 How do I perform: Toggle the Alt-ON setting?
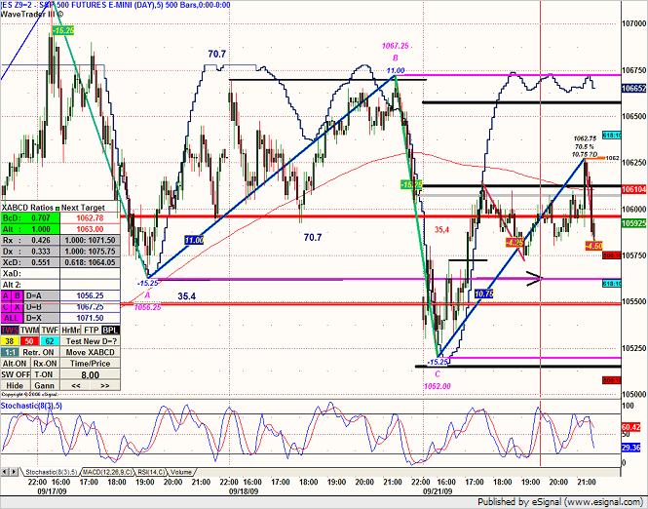coord(15,364)
